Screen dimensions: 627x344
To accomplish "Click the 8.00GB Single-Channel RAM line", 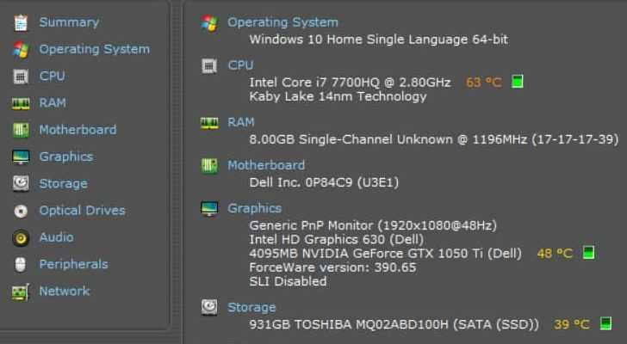I will 434,139.
